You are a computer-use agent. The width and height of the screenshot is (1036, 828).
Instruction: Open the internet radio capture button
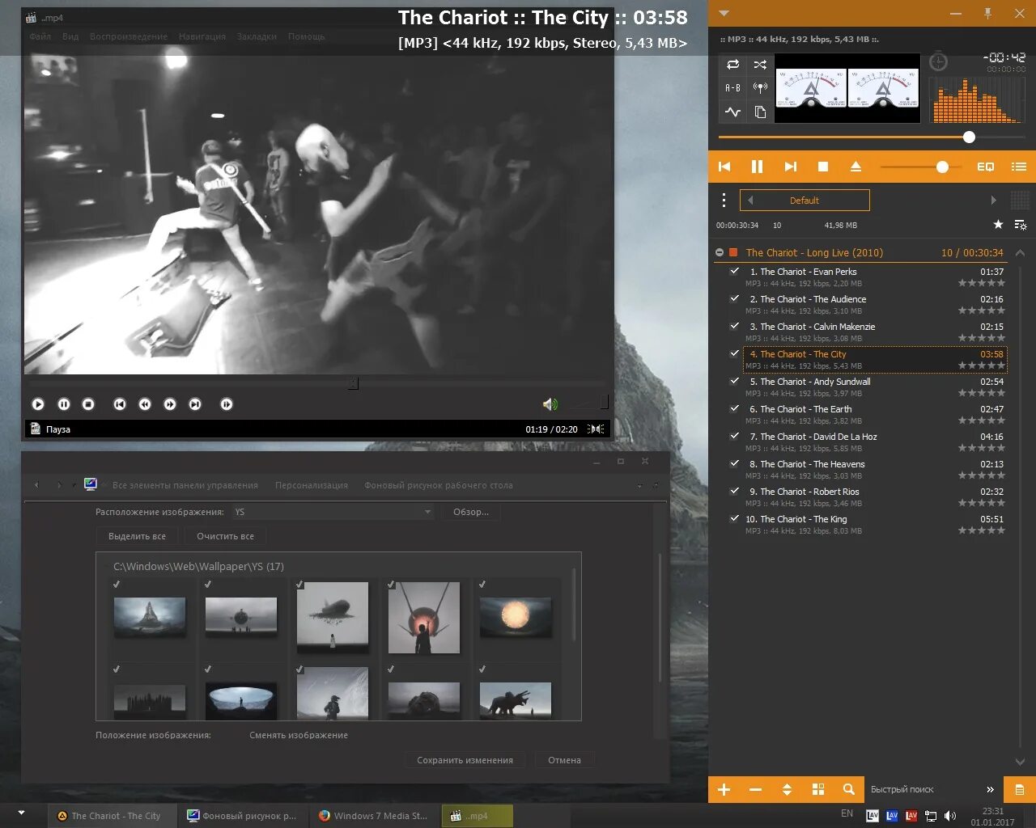point(760,88)
